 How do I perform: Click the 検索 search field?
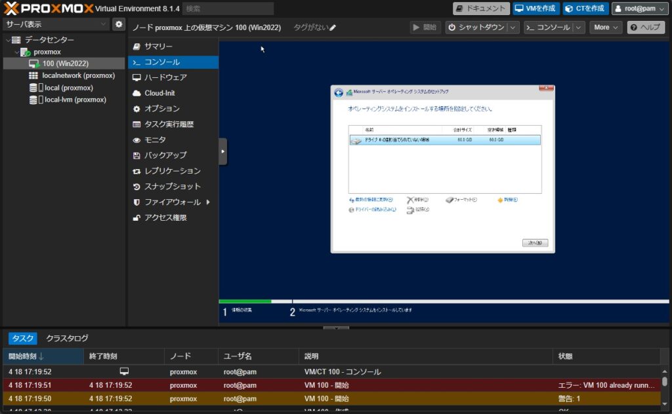(x=228, y=9)
